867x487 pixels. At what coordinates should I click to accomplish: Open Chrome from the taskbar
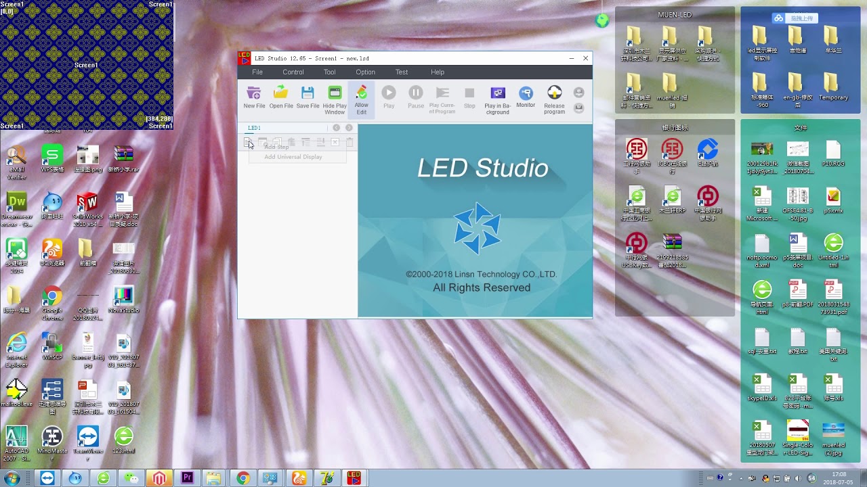pos(242,478)
